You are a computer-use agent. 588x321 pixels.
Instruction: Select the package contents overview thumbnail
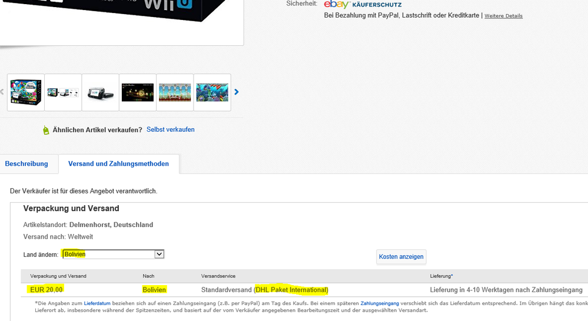click(x=63, y=92)
